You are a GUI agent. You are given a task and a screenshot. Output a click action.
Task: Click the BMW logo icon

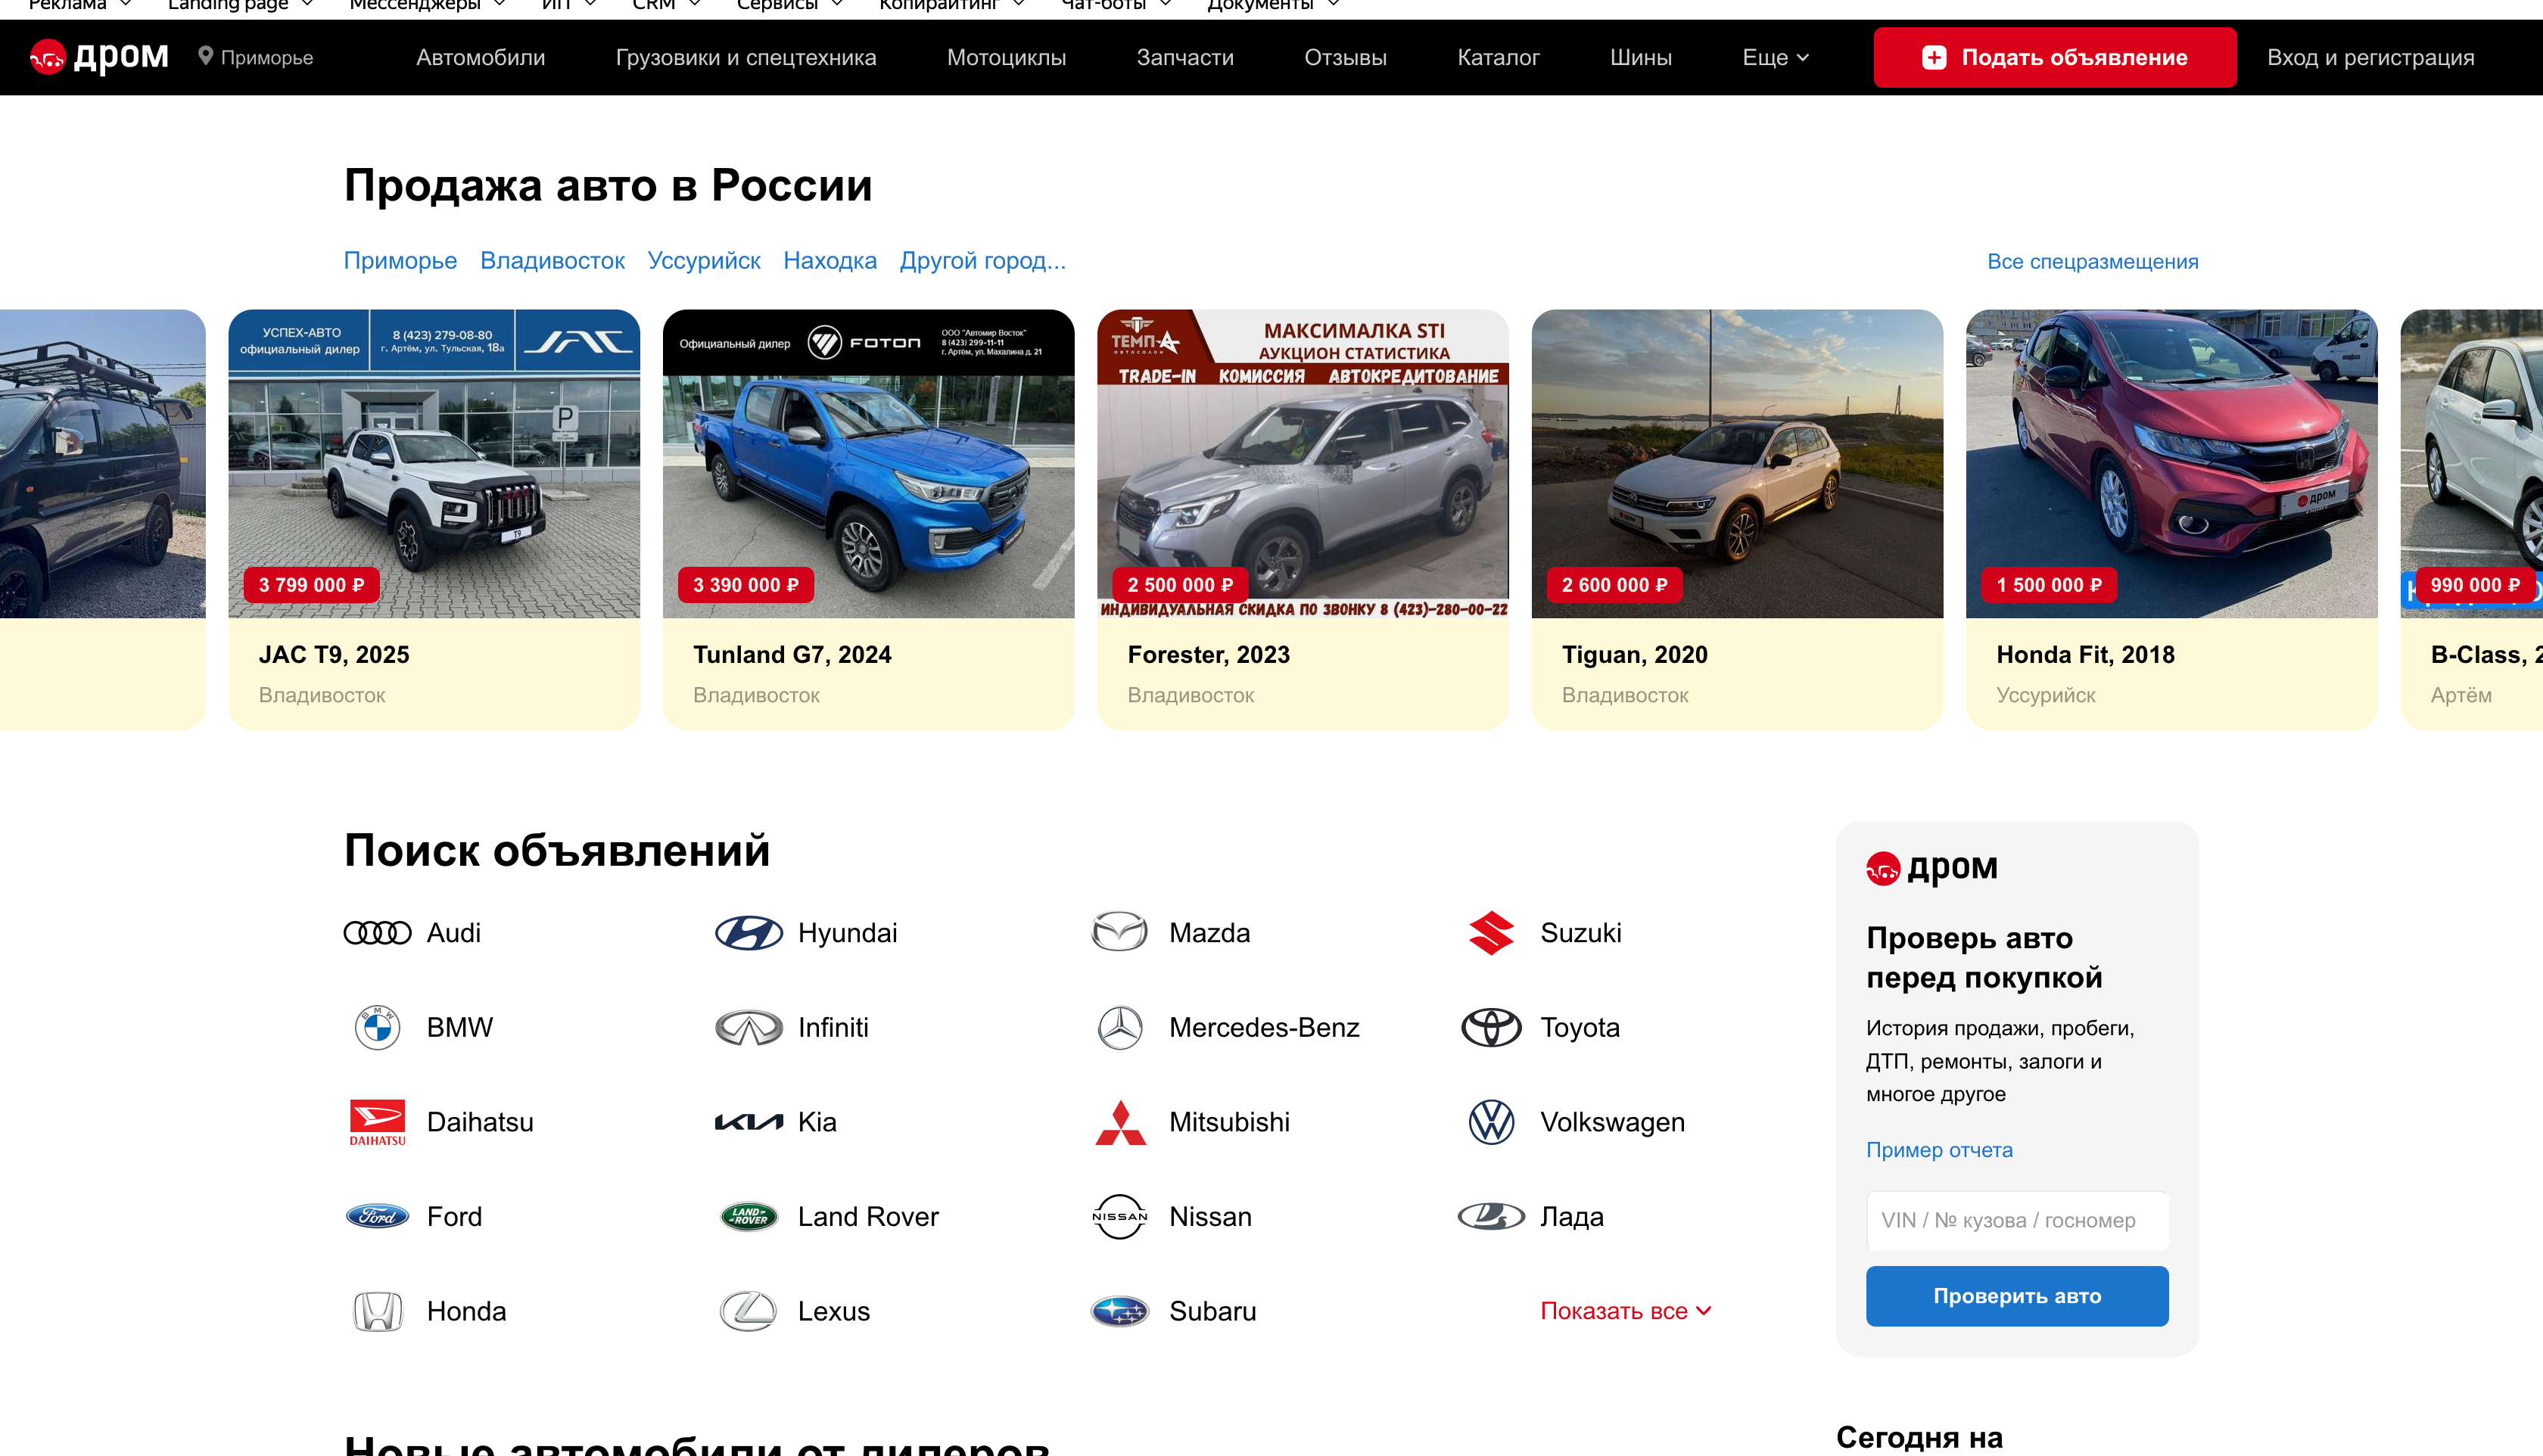(377, 1027)
